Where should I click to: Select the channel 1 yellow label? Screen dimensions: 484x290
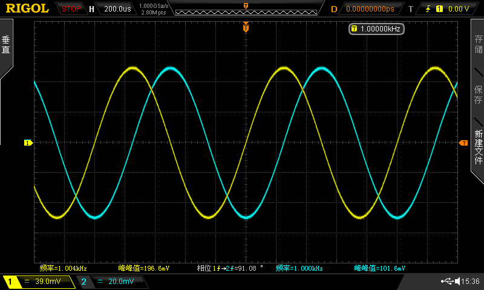pyautogui.click(x=10, y=282)
